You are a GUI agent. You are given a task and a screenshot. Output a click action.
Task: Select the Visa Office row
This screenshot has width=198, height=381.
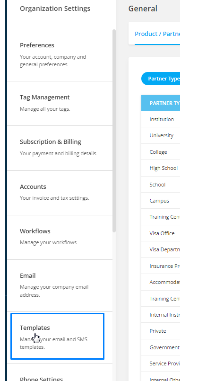click(161, 233)
